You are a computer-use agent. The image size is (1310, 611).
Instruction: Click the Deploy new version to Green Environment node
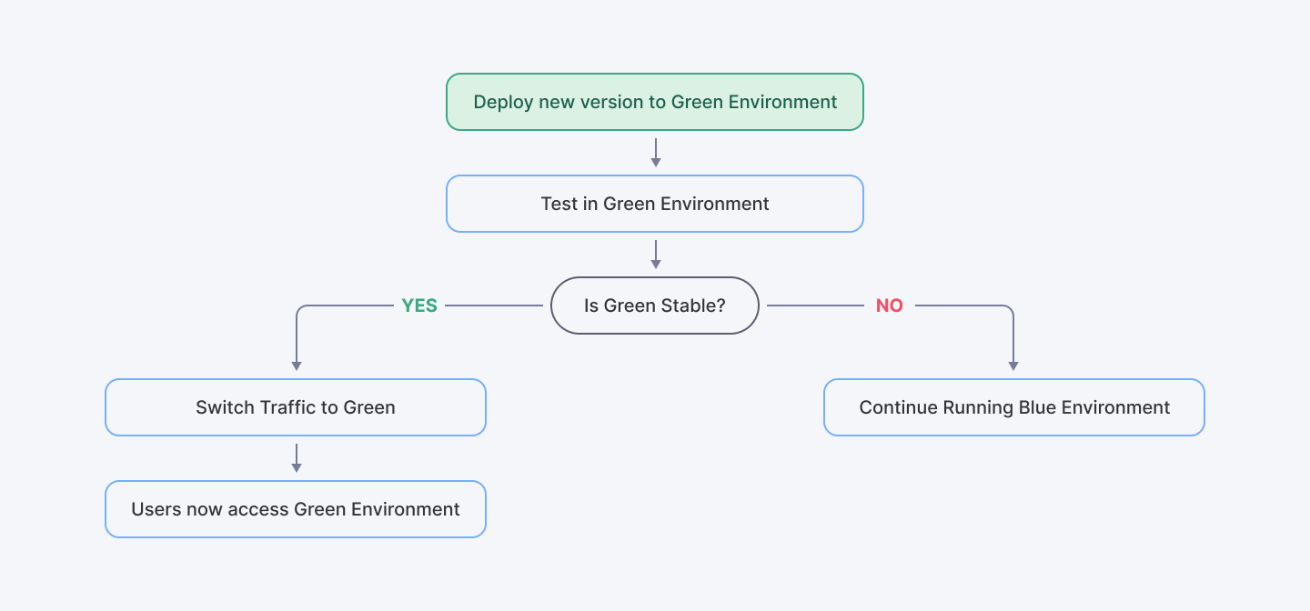(654, 102)
